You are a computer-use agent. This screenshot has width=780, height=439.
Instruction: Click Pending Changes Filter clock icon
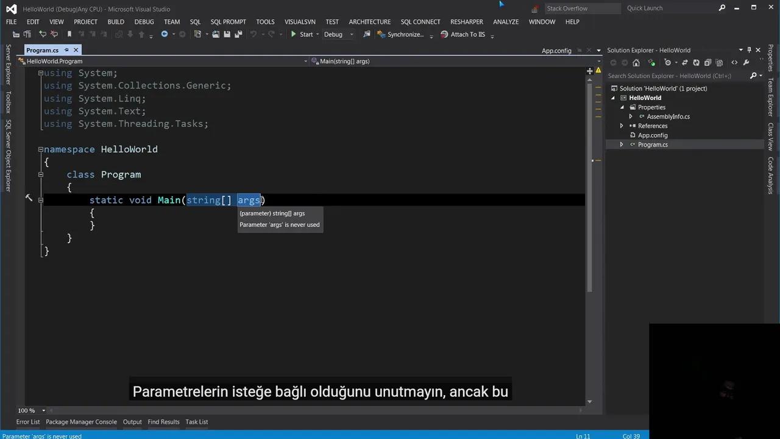[x=668, y=62]
